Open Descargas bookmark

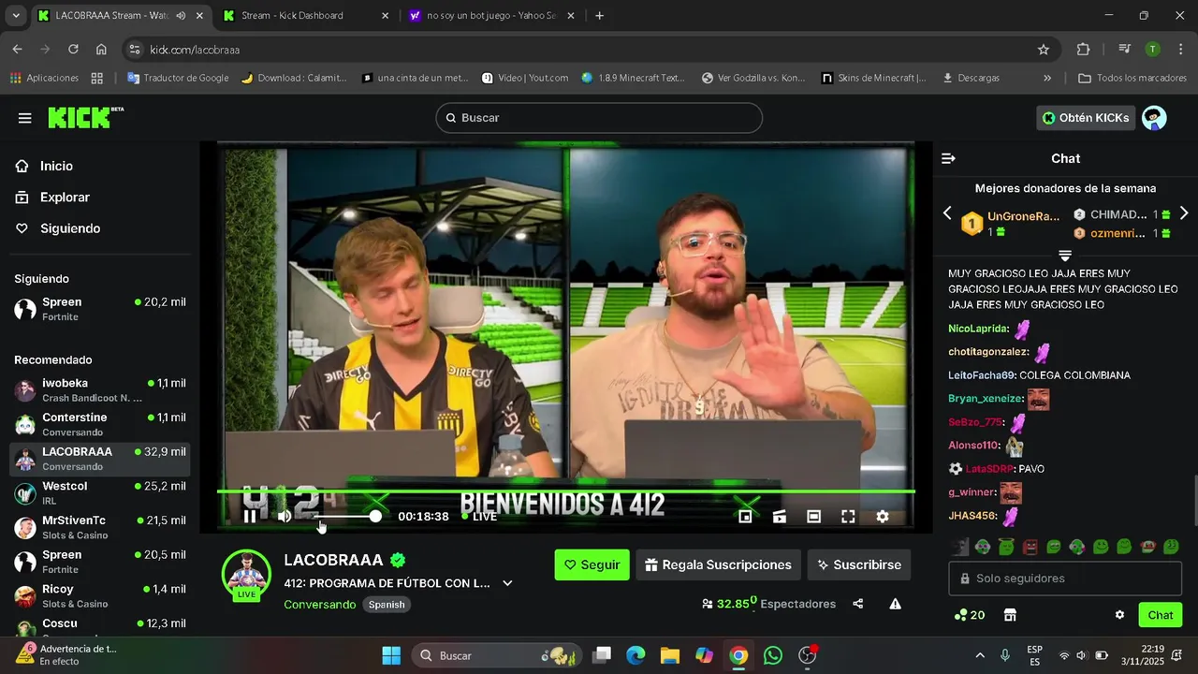(x=972, y=78)
